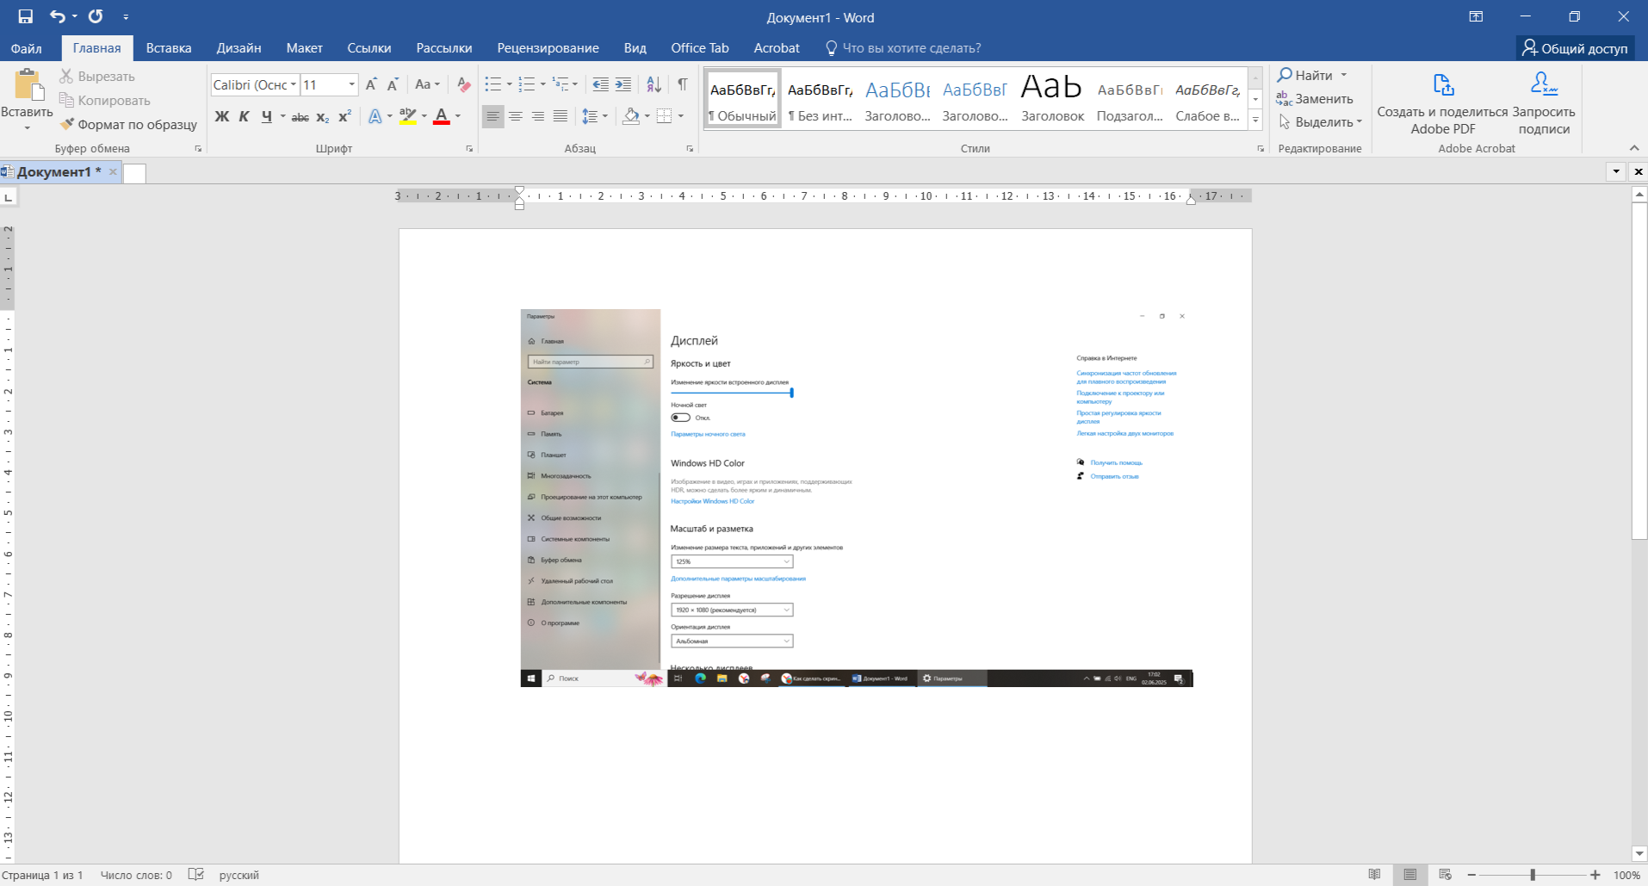Open Read Mode view in status bar

1374,875
